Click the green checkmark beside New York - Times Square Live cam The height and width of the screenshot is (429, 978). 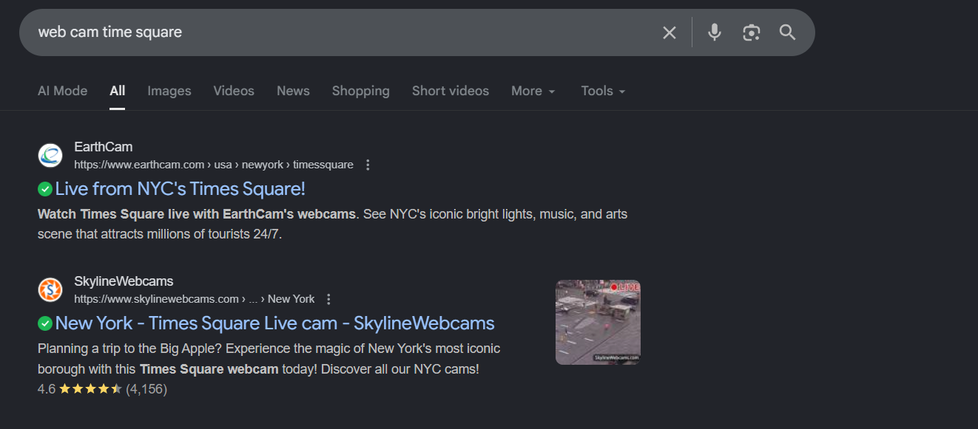tap(45, 323)
